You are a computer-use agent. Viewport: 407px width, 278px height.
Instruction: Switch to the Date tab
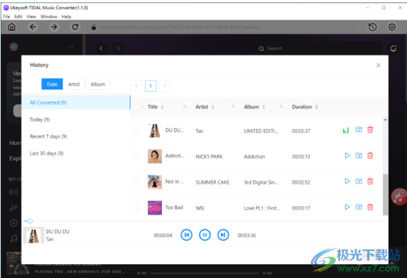[x=52, y=84]
